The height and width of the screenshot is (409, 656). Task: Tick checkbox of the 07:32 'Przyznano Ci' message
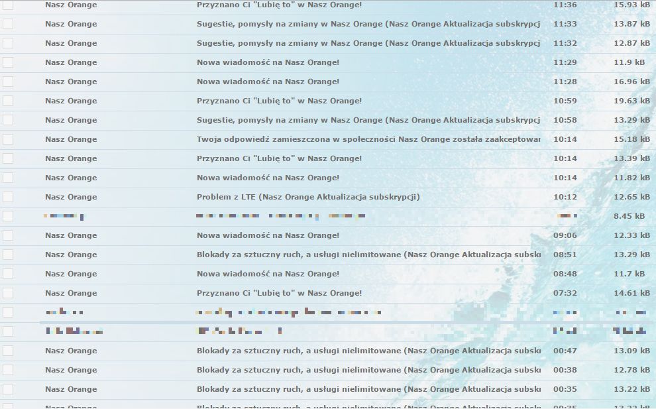tap(8, 292)
